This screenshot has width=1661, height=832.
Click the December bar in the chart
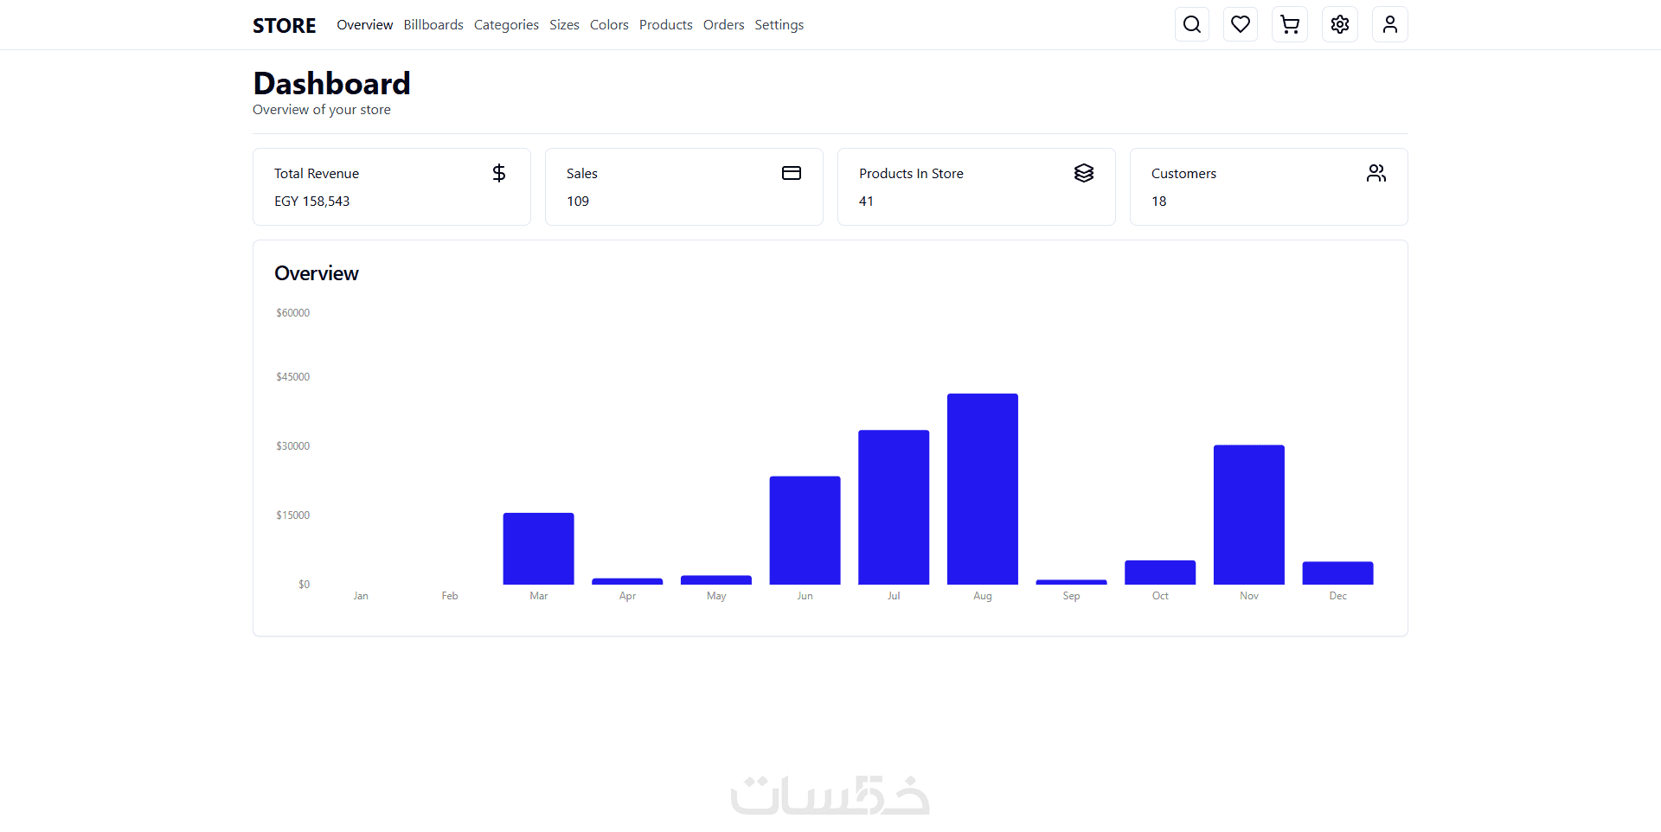pyautogui.click(x=1338, y=573)
